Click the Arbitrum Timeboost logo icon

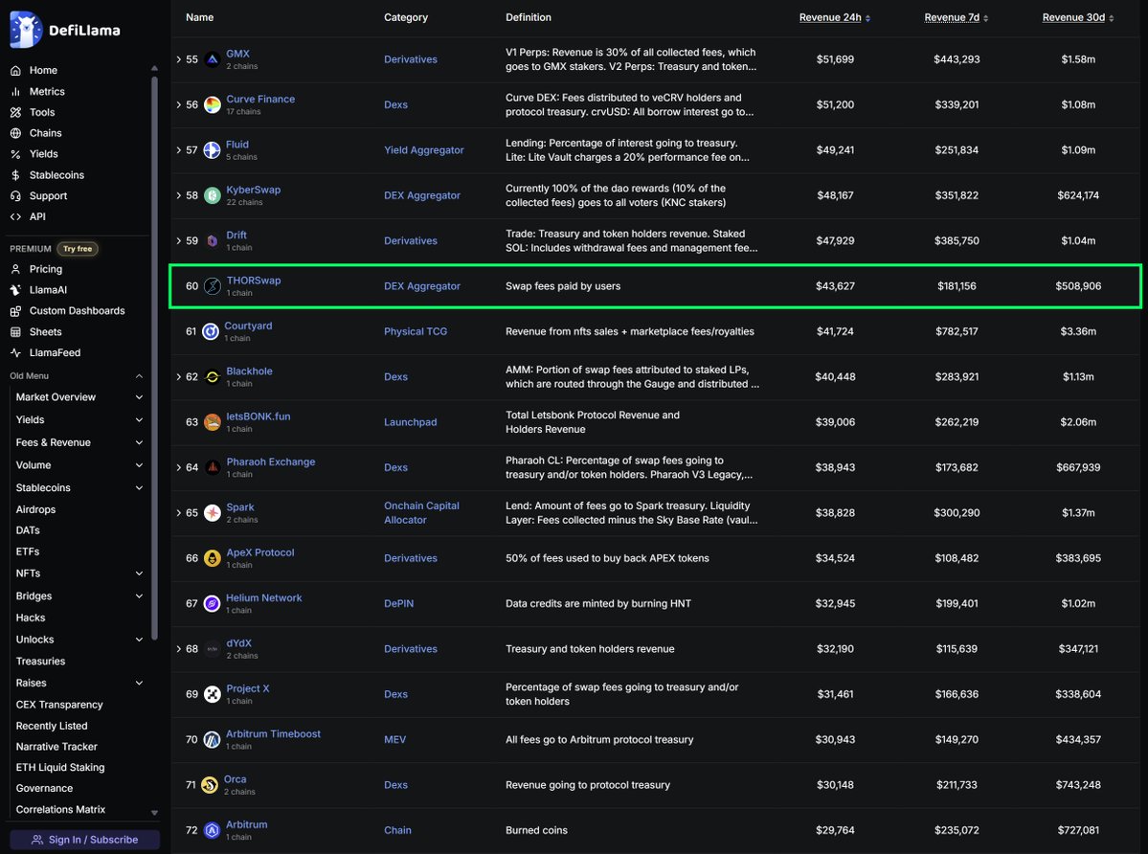(x=213, y=740)
